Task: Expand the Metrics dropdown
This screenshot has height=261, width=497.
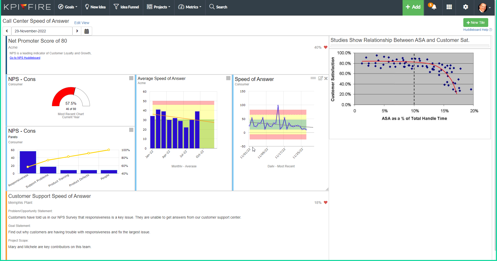Action: (190, 7)
